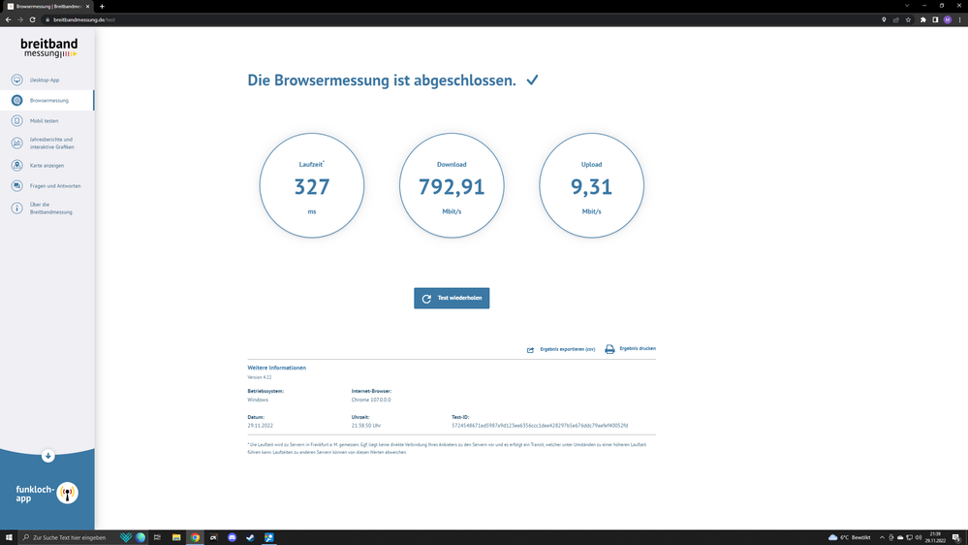The width and height of the screenshot is (968, 545).
Task: Open the Windows Start menu
Action: pyautogui.click(x=9, y=537)
